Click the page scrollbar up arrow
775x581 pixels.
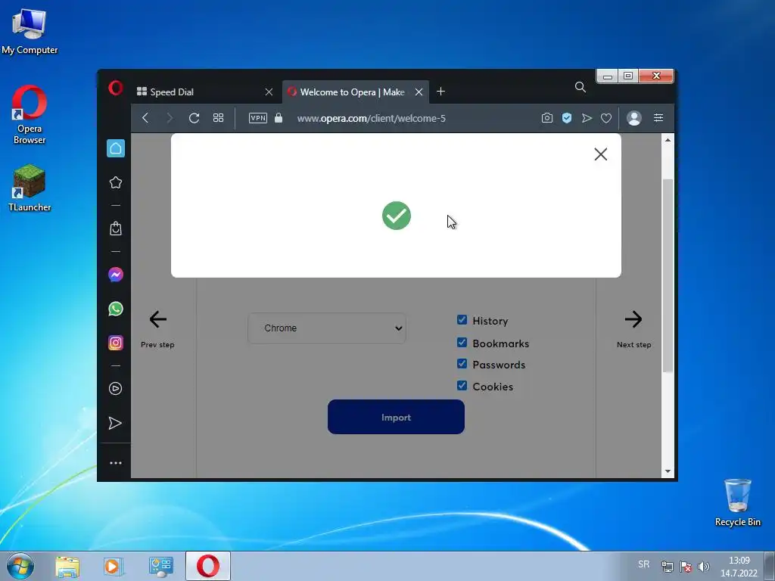tap(668, 140)
